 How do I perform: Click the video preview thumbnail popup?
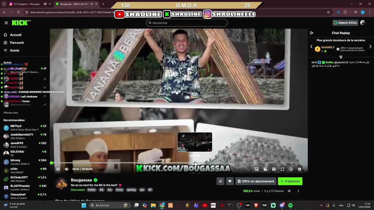(195, 142)
